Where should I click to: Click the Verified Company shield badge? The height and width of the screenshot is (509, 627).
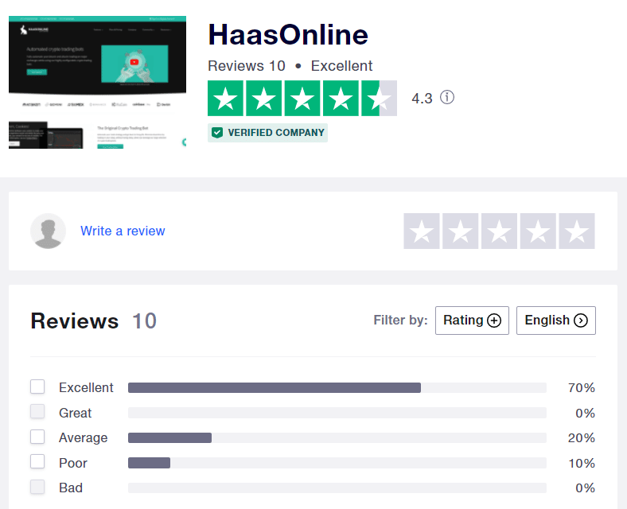(267, 133)
